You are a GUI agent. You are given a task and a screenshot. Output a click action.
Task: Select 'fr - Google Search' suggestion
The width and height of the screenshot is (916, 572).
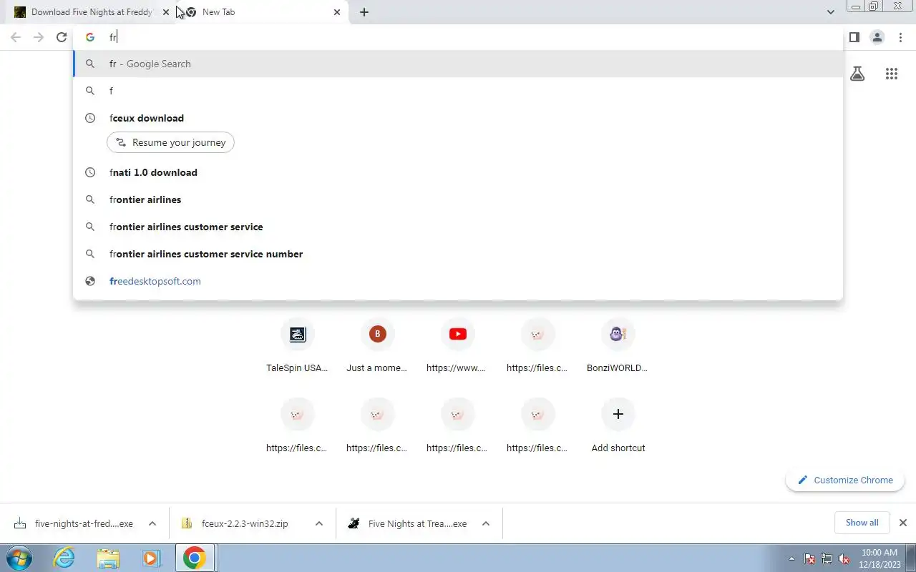[458, 64]
